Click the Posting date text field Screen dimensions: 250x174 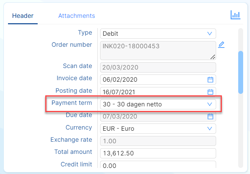point(154,92)
